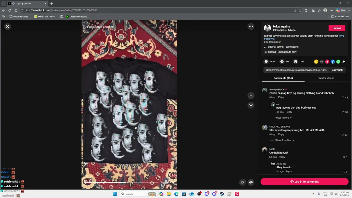Open more share options arrow

coord(344,62)
